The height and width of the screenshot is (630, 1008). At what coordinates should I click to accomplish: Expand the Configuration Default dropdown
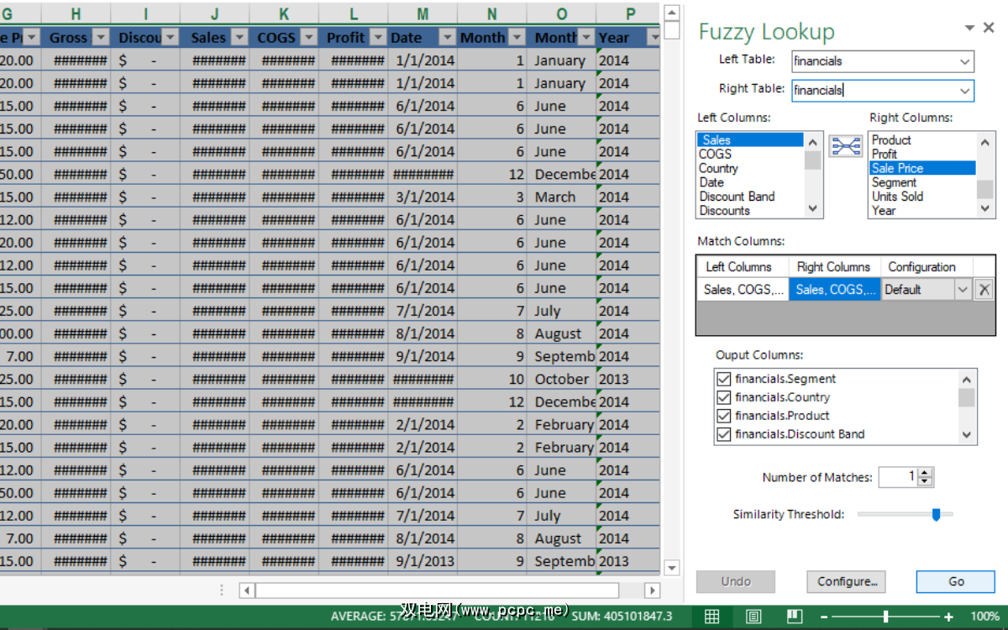(963, 290)
